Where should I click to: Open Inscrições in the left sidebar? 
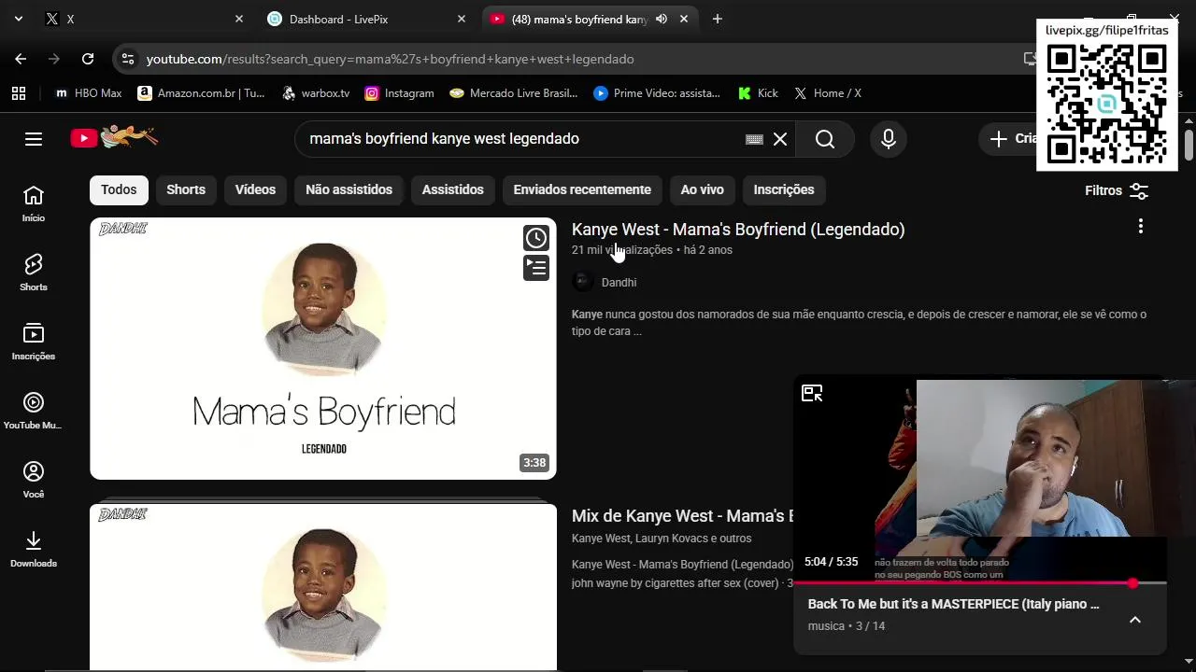pyautogui.click(x=34, y=342)
